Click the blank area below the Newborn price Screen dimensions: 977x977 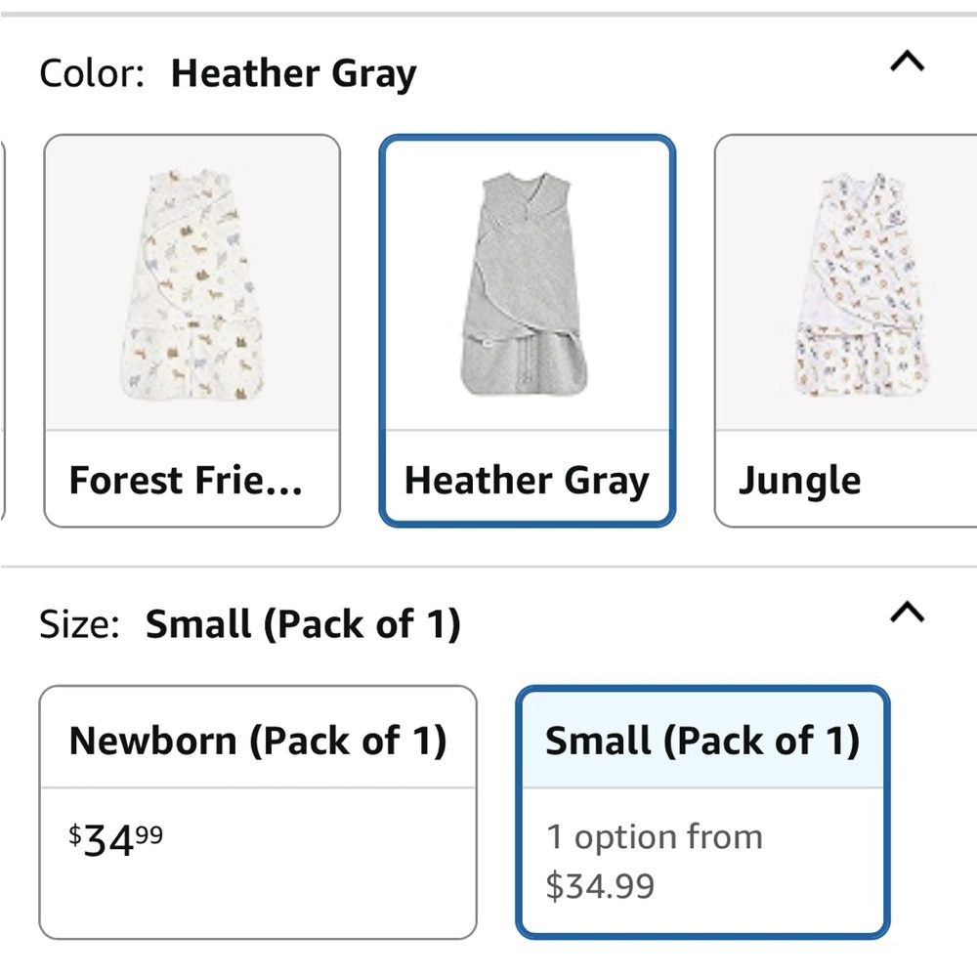(258, 899)
